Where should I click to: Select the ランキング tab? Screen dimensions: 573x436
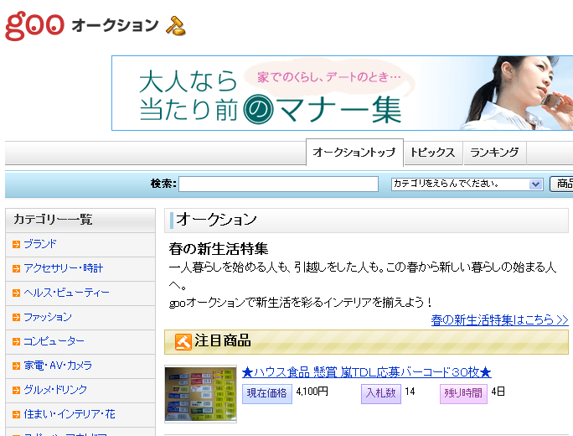click(x=494, y=153)
